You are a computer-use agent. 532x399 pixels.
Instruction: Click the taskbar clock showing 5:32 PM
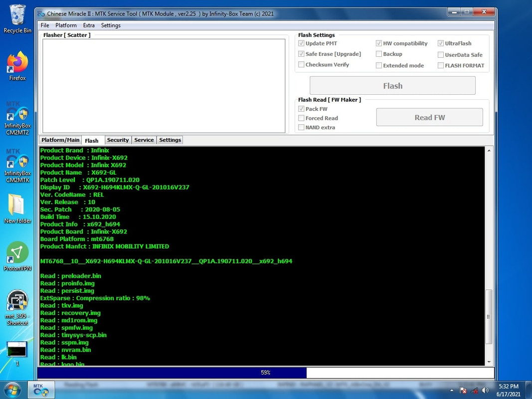[508, 390]
